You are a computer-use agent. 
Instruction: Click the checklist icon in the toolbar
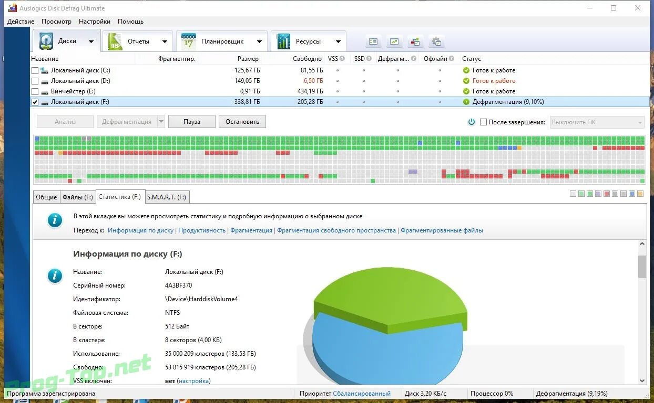tap(373, 41)
